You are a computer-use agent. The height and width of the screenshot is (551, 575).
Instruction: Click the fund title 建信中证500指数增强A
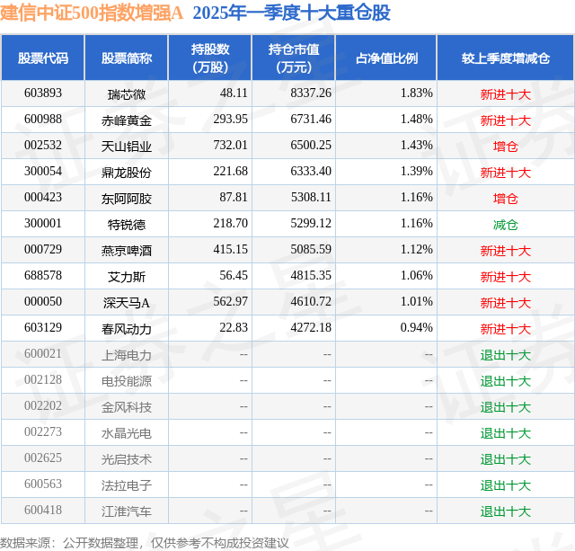92,13
